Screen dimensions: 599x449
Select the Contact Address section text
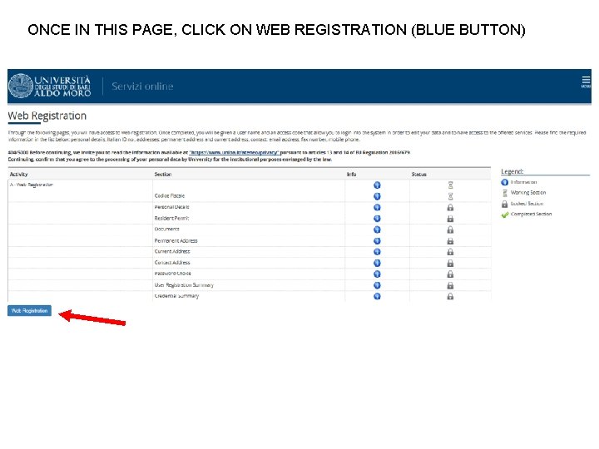point(172,263)
